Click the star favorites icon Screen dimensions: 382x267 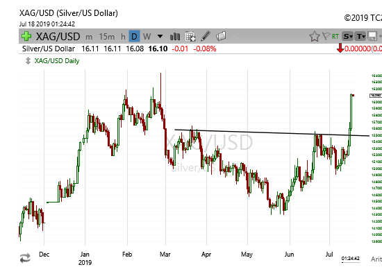[314, 37]
